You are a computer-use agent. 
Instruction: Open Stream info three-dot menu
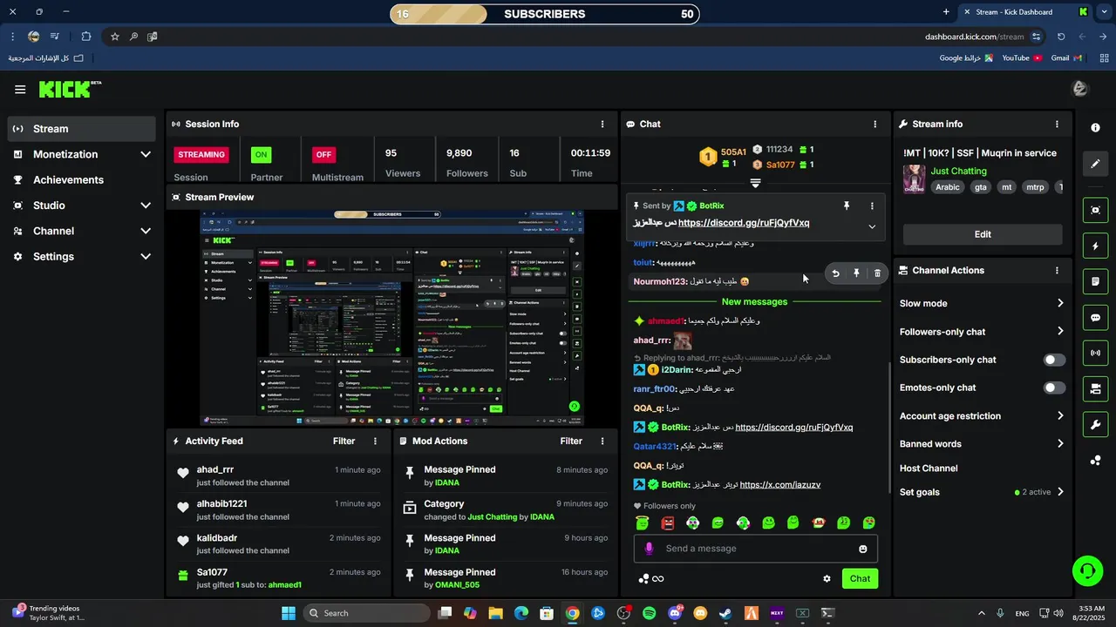[1058, 125]
